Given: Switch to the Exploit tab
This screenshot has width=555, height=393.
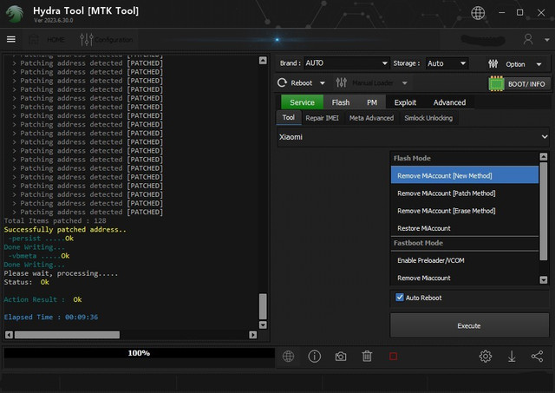Looking at the screenshot, I should coord(405,102).
